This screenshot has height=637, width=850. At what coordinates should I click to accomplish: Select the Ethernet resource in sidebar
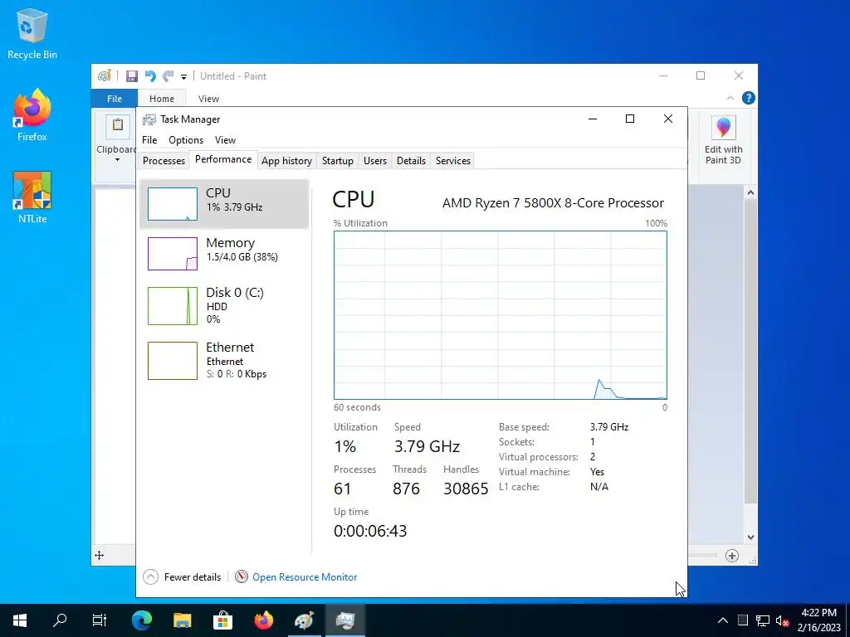[x=224, y=360]
